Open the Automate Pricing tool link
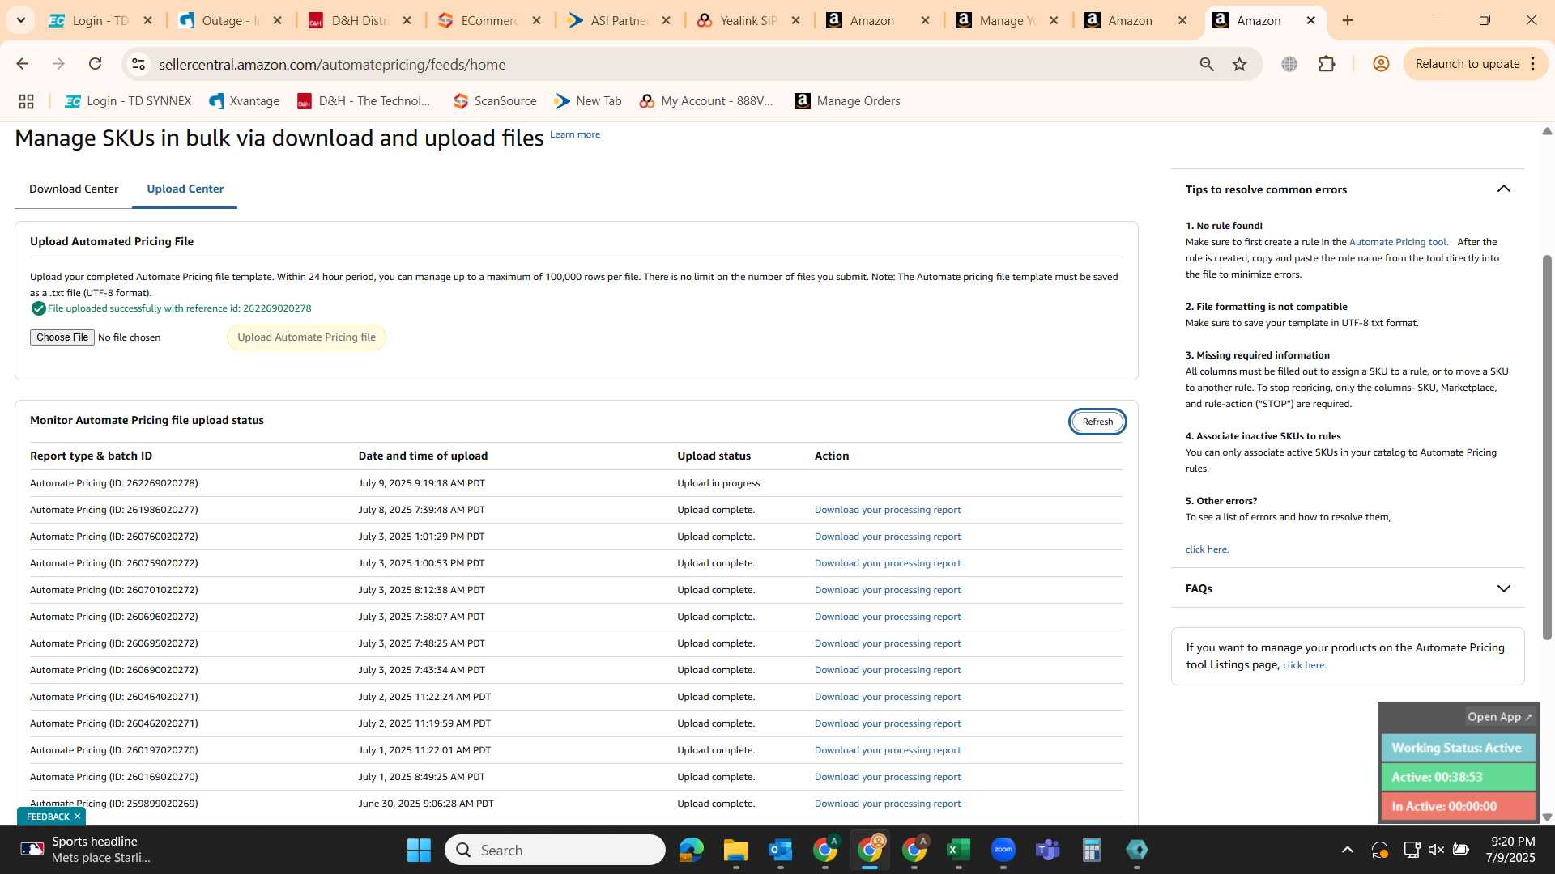Screen dimensions: 1555x874 [x=1398, y=242]
